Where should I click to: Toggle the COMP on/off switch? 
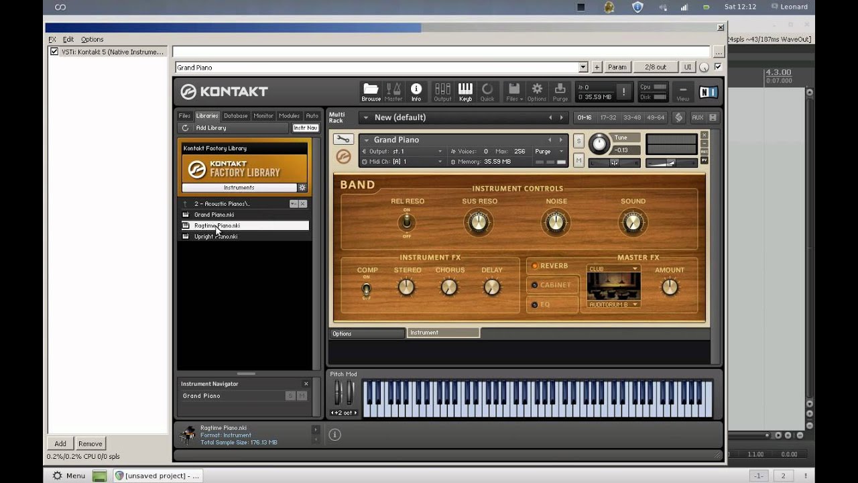point(366,289)
